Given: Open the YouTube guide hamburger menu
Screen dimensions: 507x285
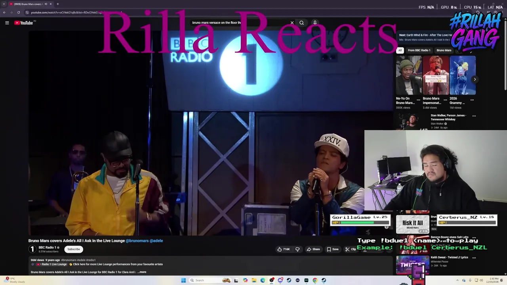Looking at the screenshot, I should (x=7, y=23).
